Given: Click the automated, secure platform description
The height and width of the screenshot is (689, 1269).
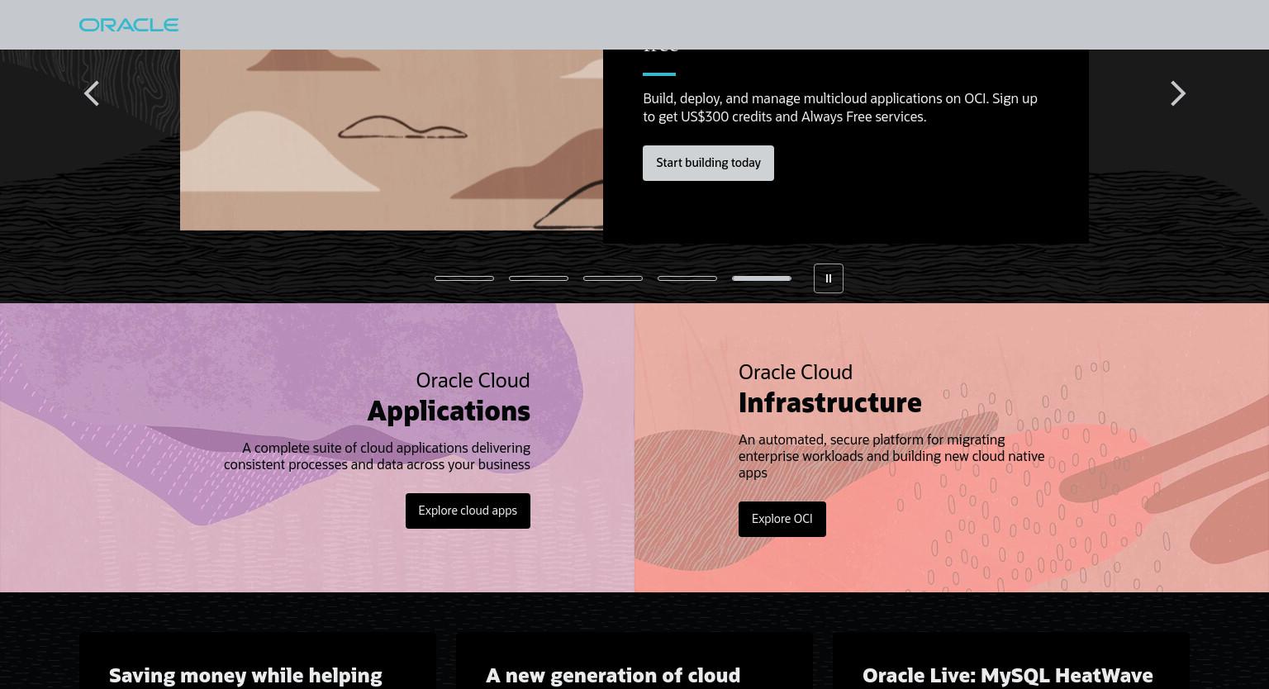Looking at the screenshot, I should point(891,456).
